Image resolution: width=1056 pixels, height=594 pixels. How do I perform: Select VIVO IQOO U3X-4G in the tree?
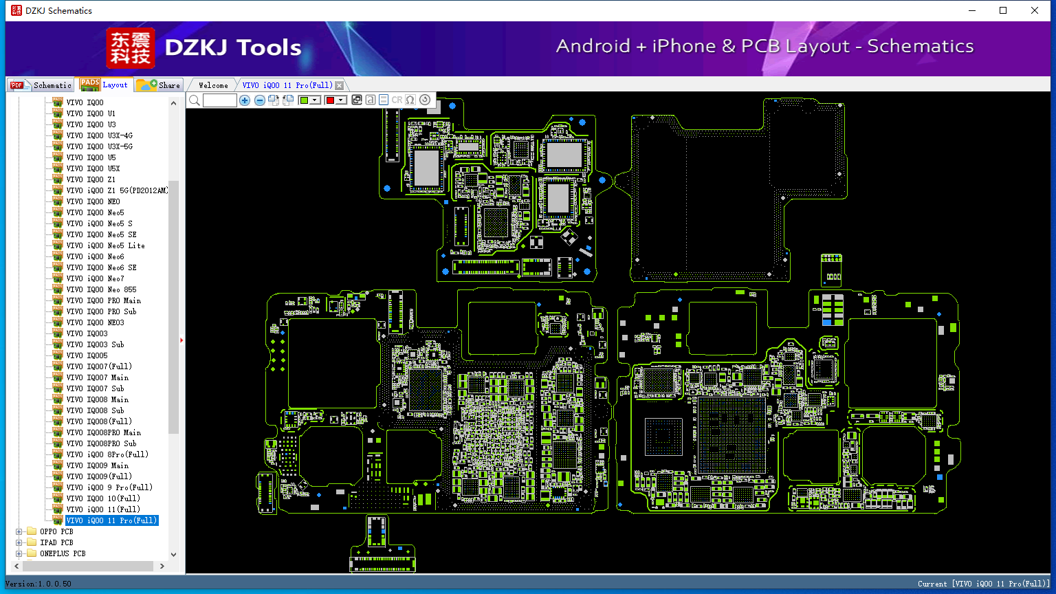99,135
